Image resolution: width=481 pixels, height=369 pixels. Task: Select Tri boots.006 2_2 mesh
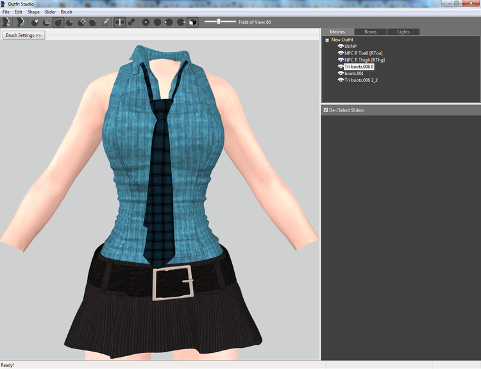[x=361, y=80]
